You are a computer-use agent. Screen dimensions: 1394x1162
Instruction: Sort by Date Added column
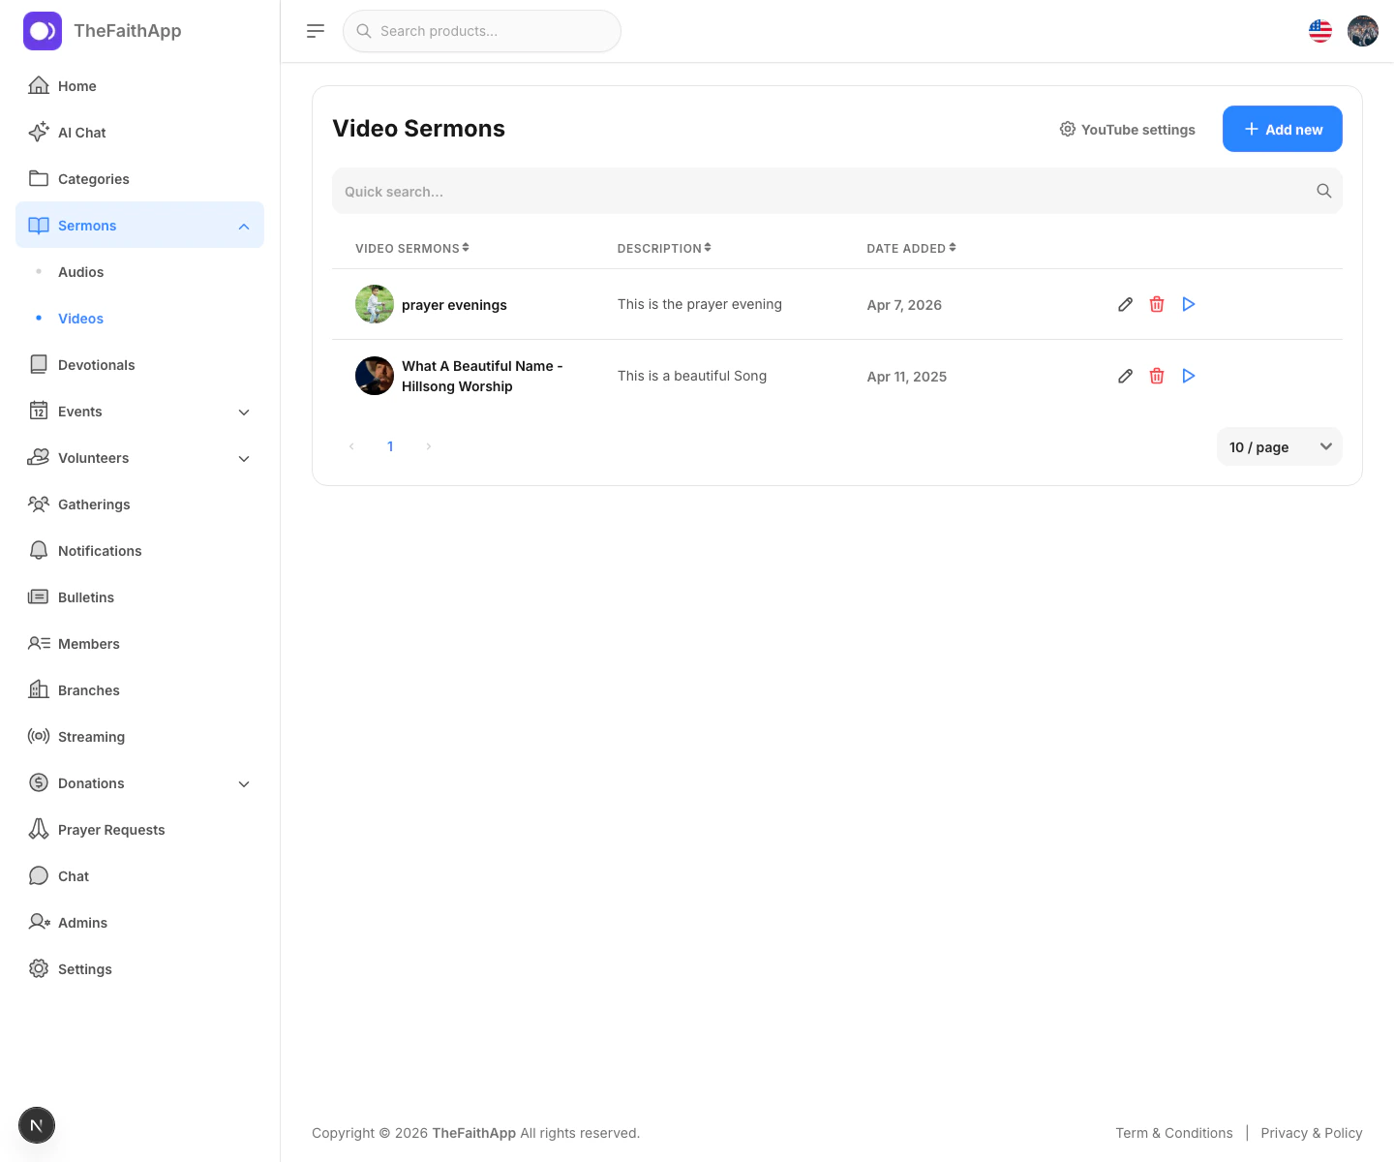point(911,248)
